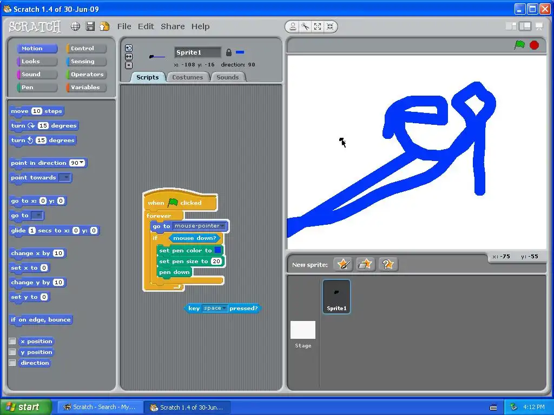Click the system tray clock 4:12 PM
Image resolution: width=554 pixels, height=415 pixels.
point(534,407)
